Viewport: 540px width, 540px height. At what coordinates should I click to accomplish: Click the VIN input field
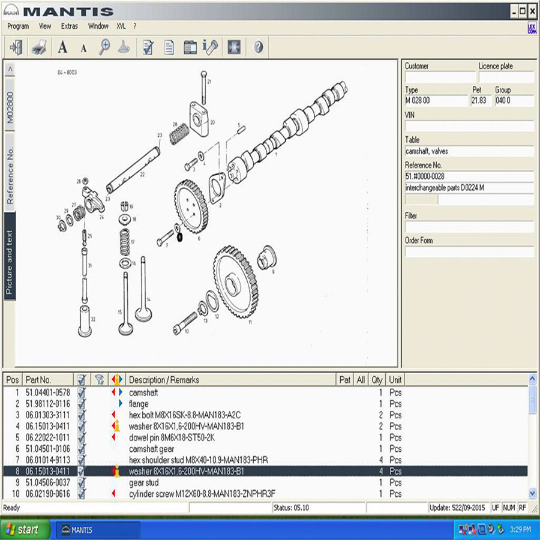click(x=469, y=126)
